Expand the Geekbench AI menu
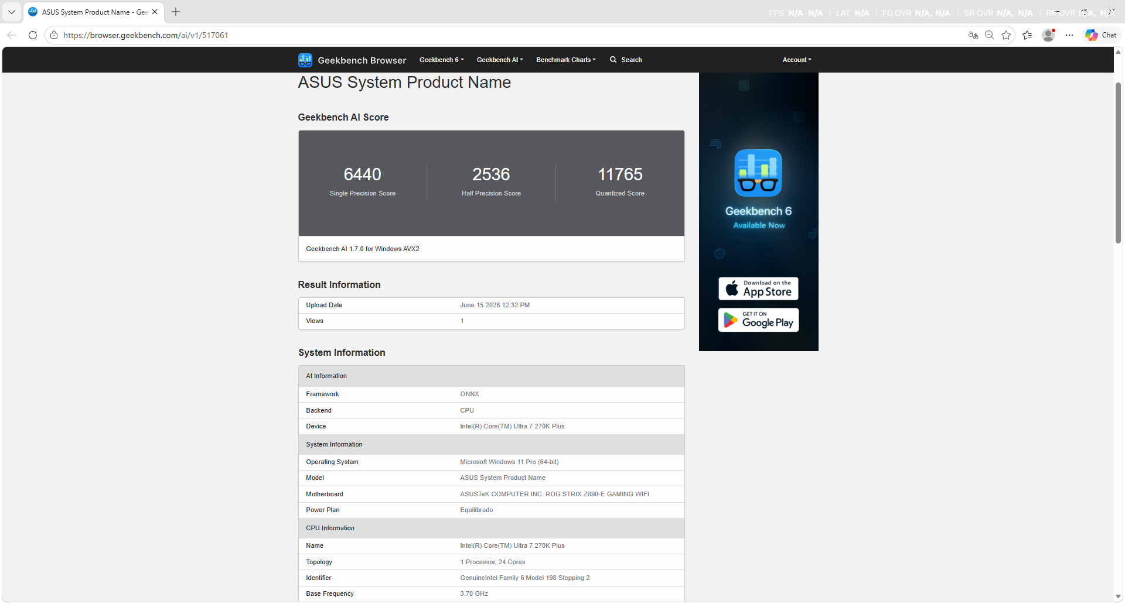The height and width of the screenshot is (604, 1125). tap(500, 60)
